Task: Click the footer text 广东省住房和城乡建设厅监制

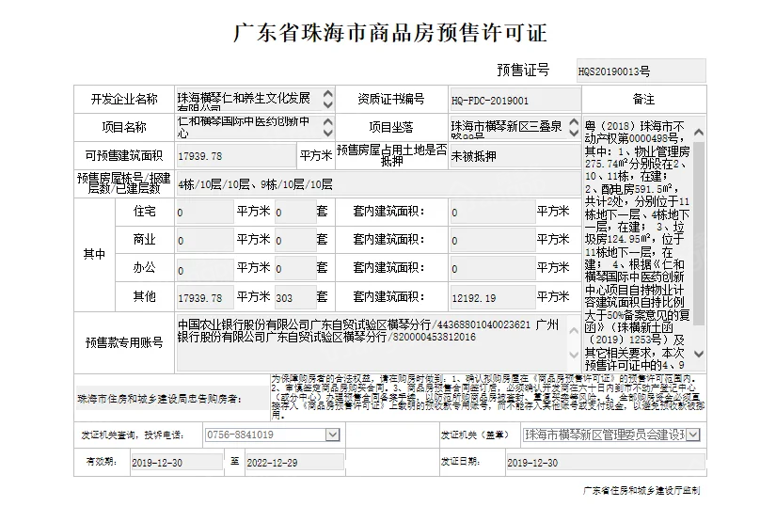Action: [641, 491]
